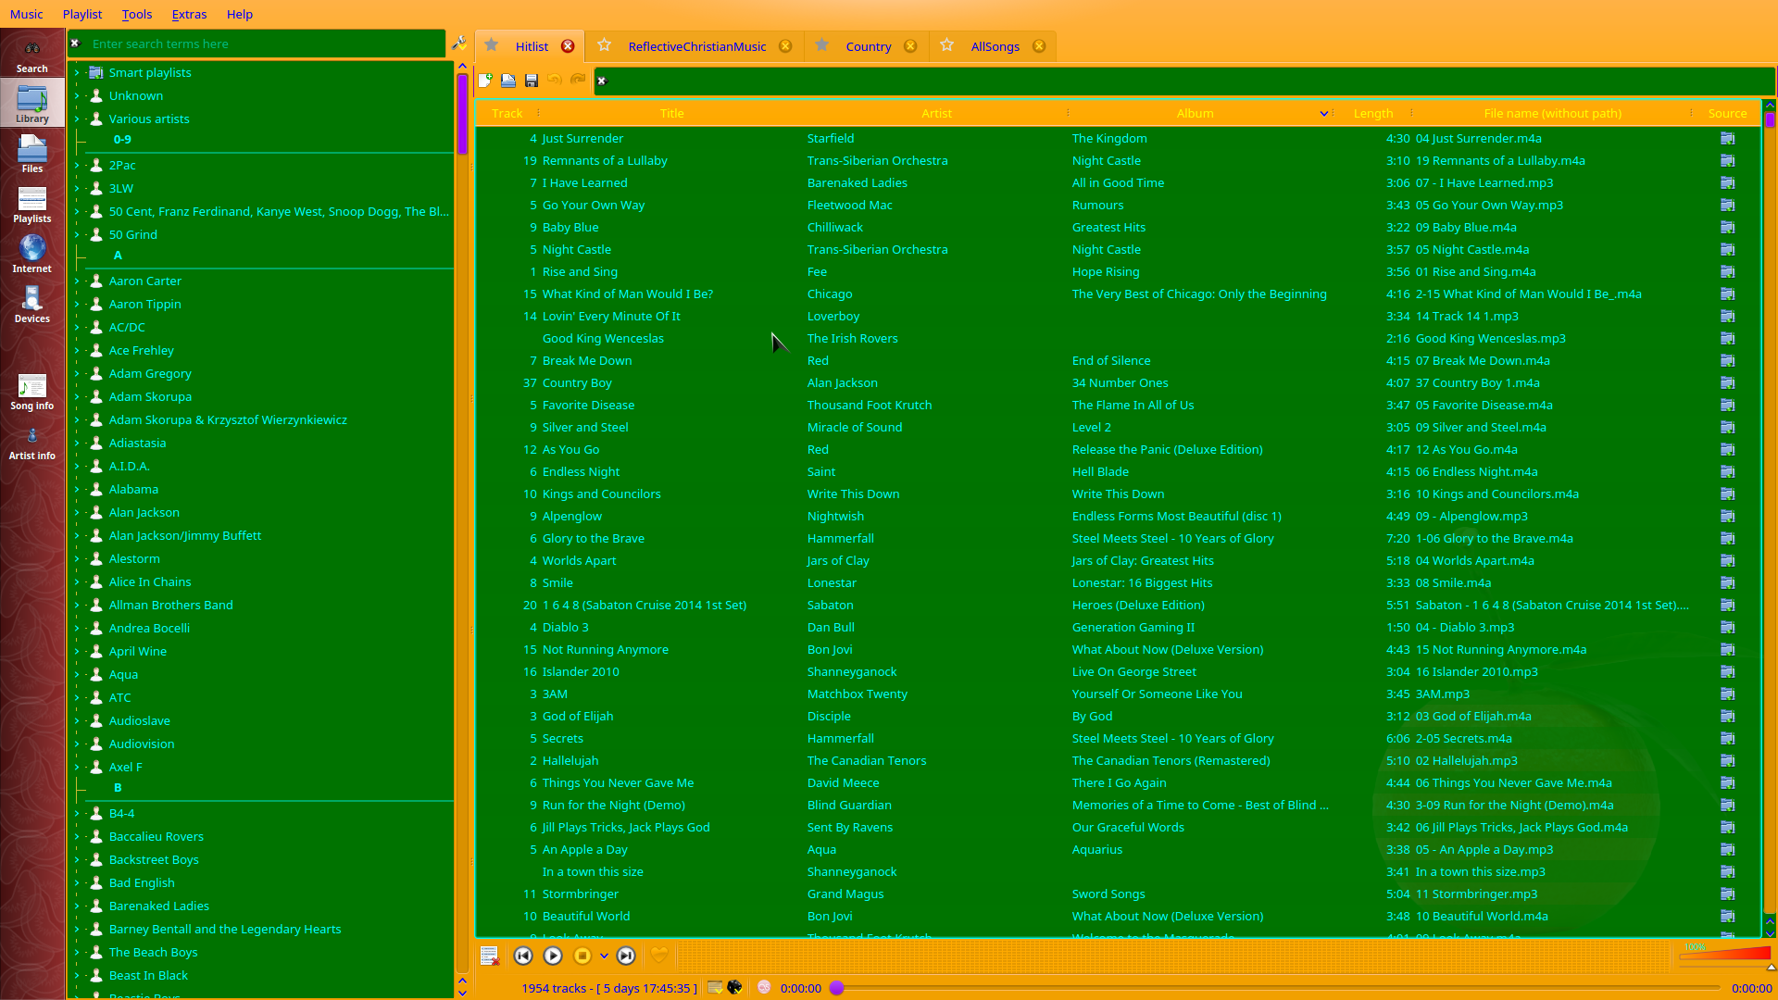Open the Files sidebar panel

tap(32, 154)
